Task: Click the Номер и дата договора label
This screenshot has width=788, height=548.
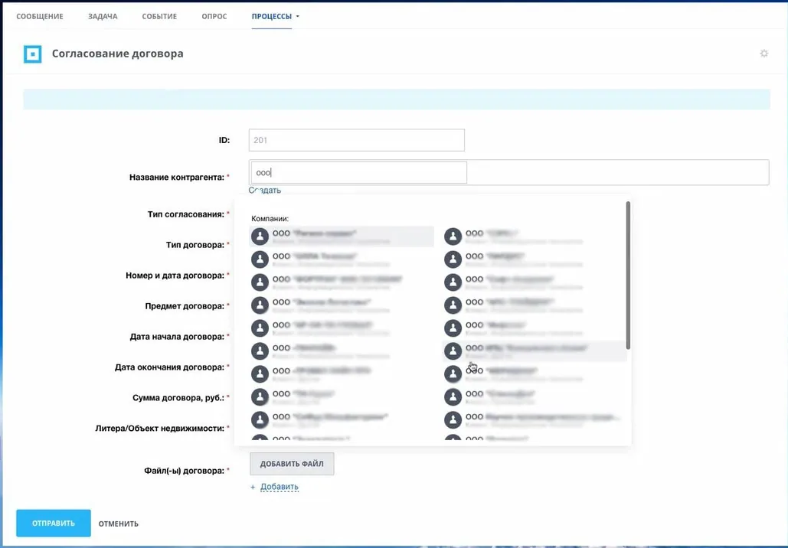Action: [175, 276]
